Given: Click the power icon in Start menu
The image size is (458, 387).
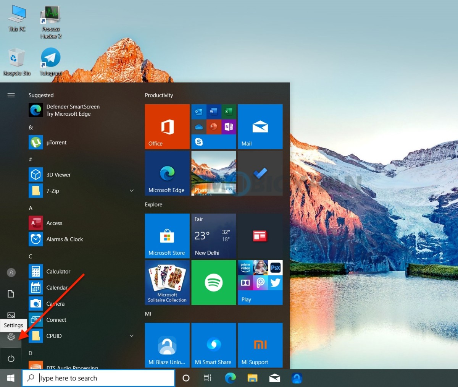Looking at the screenshot, I should click(x=11, y=358).
